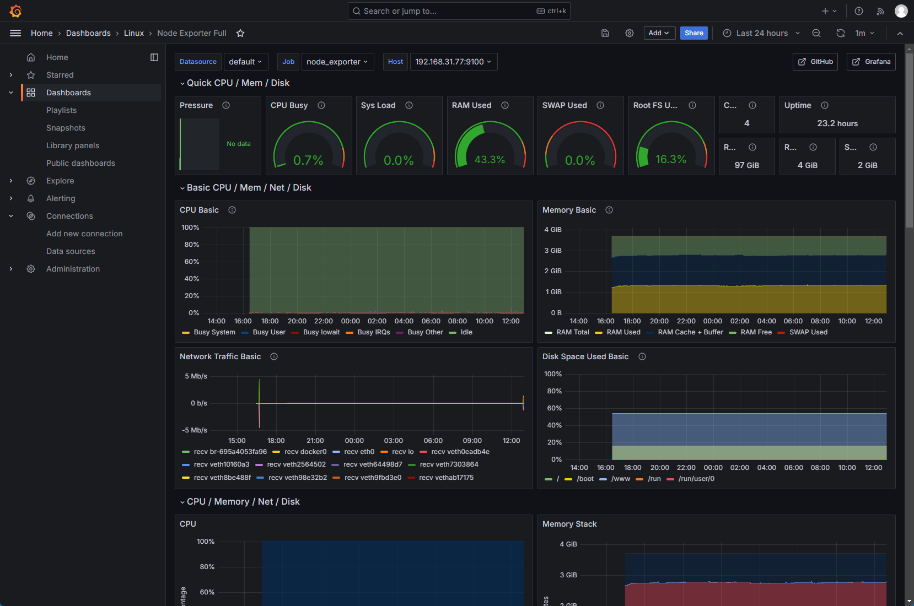
Task: Open the Add dropdown button
Action: coord(659,33)
